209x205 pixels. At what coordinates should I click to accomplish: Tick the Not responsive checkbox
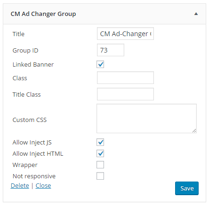[100, 176]
